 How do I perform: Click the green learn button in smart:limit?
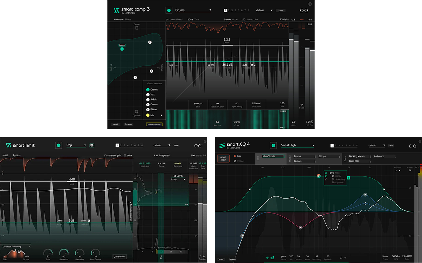[x=59, y=145]
